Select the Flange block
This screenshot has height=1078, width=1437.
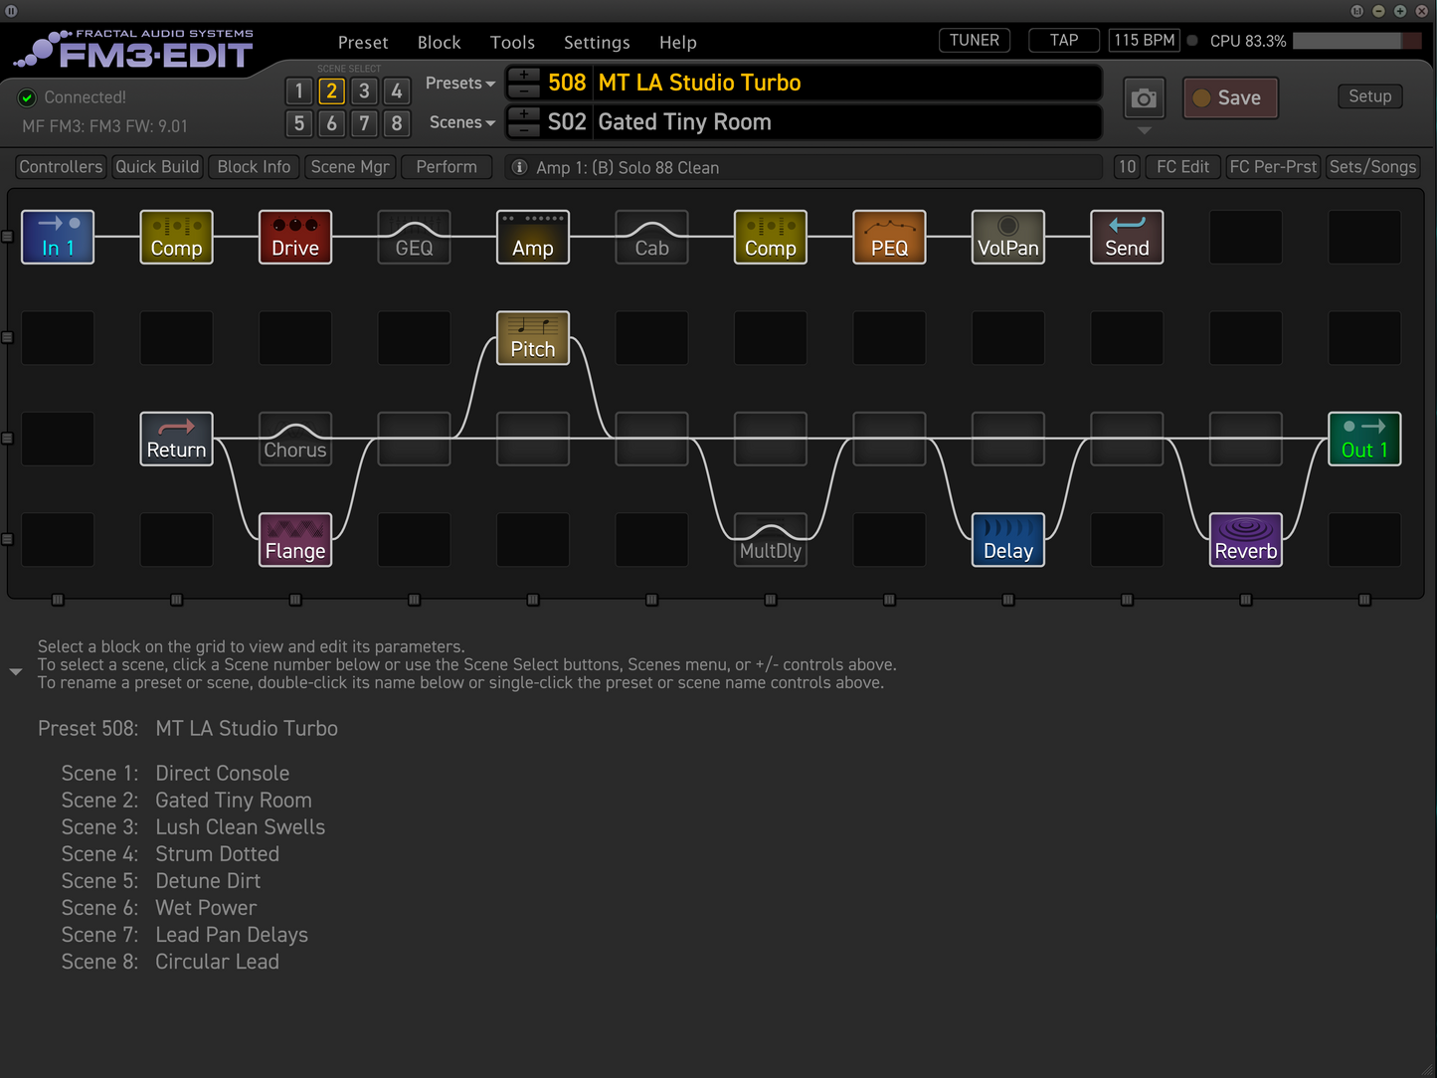point(295,540)
